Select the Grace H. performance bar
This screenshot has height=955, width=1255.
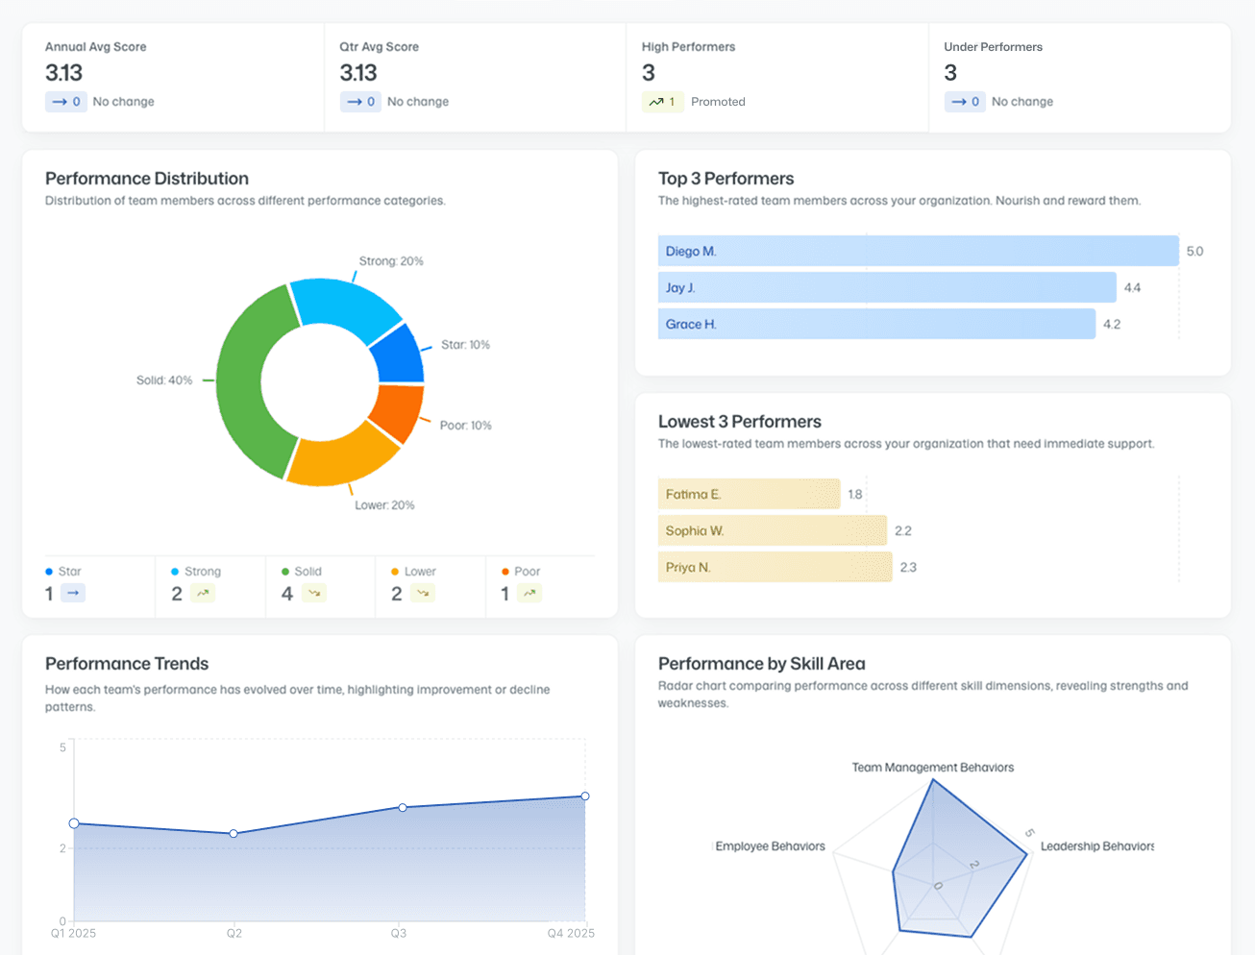875,324
